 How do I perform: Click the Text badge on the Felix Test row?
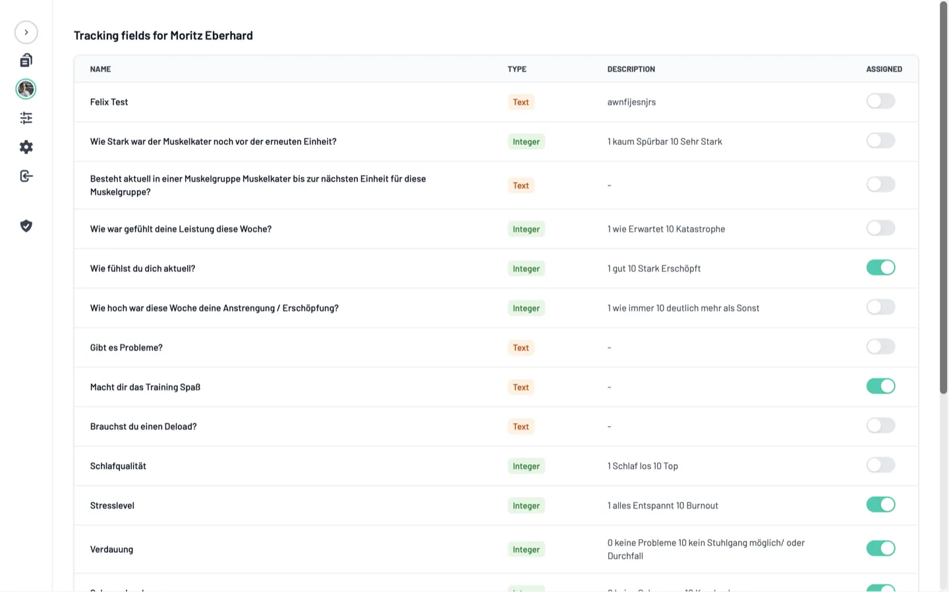(521, 102)
